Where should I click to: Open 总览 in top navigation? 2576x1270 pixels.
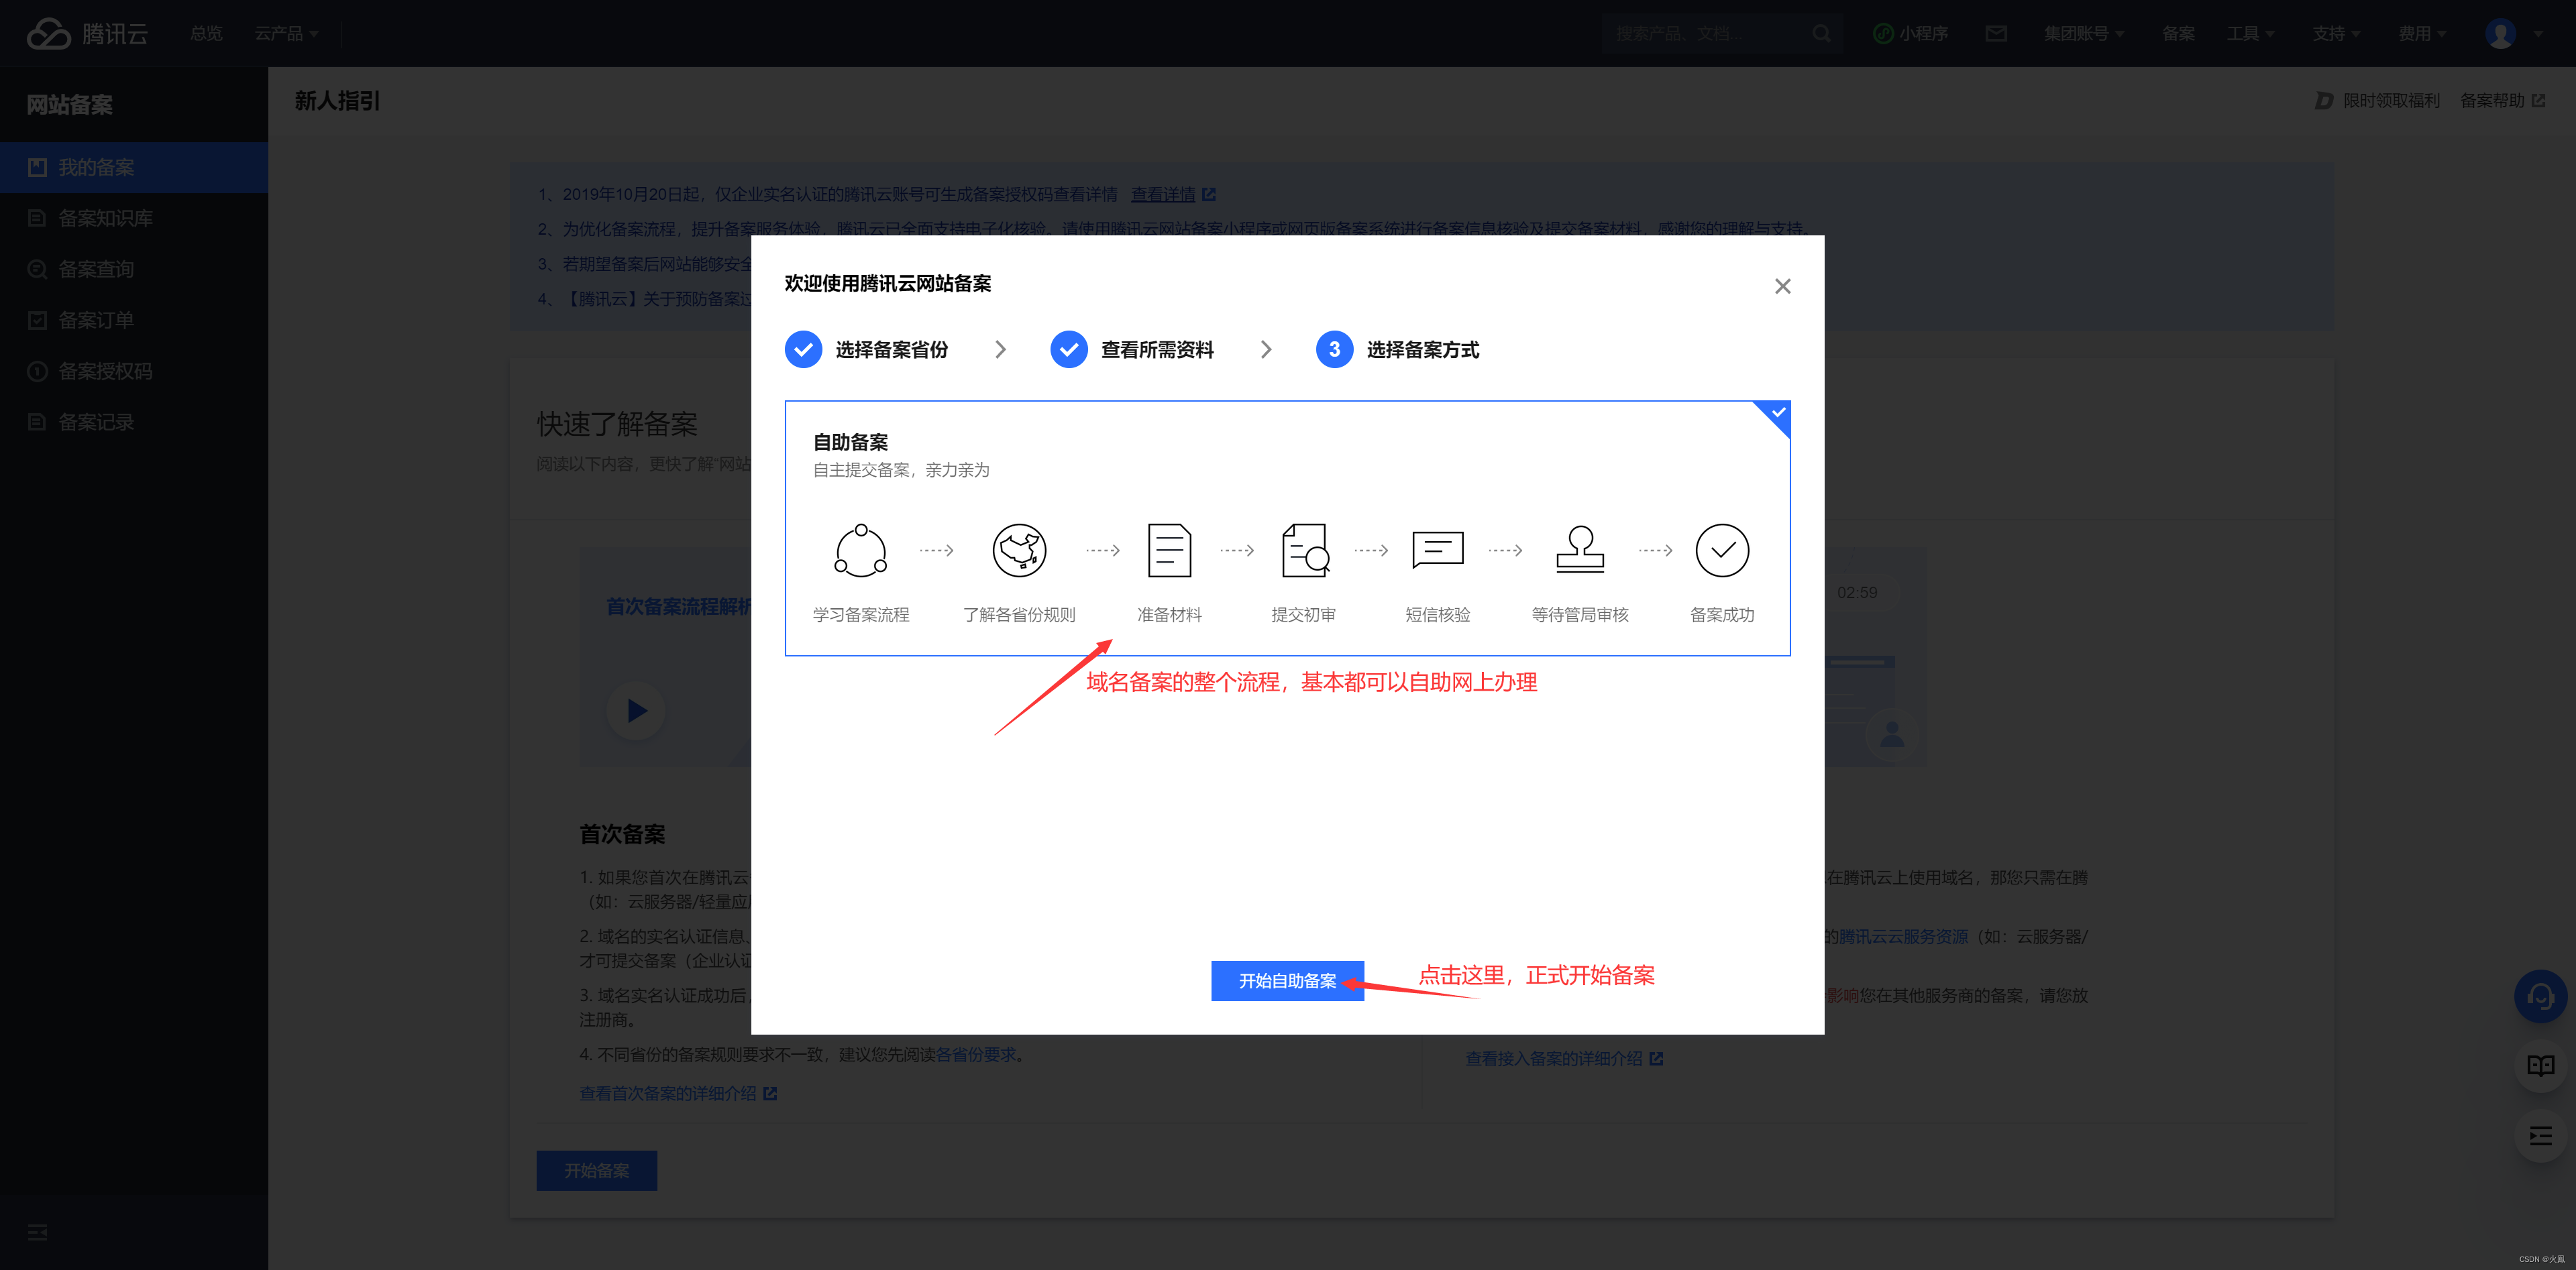point(207,33)
